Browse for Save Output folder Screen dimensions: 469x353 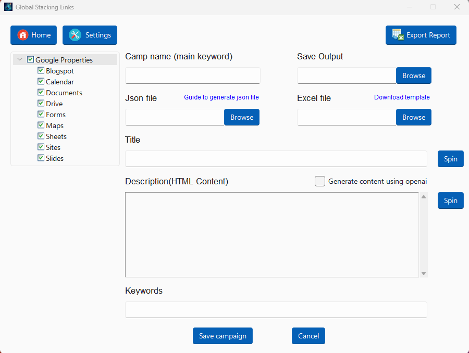pyautogui.click(x=414, y=75)
